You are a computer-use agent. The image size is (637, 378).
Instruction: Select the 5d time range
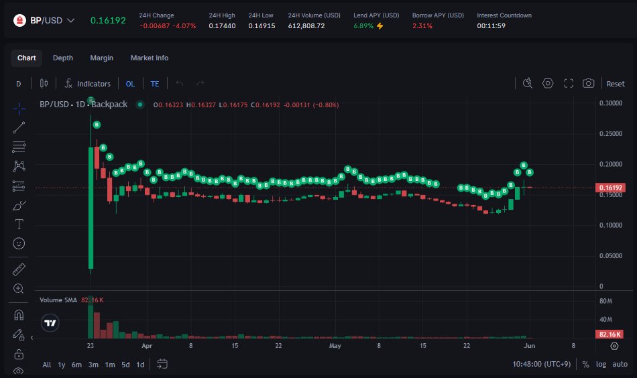[x=125, y=365]
